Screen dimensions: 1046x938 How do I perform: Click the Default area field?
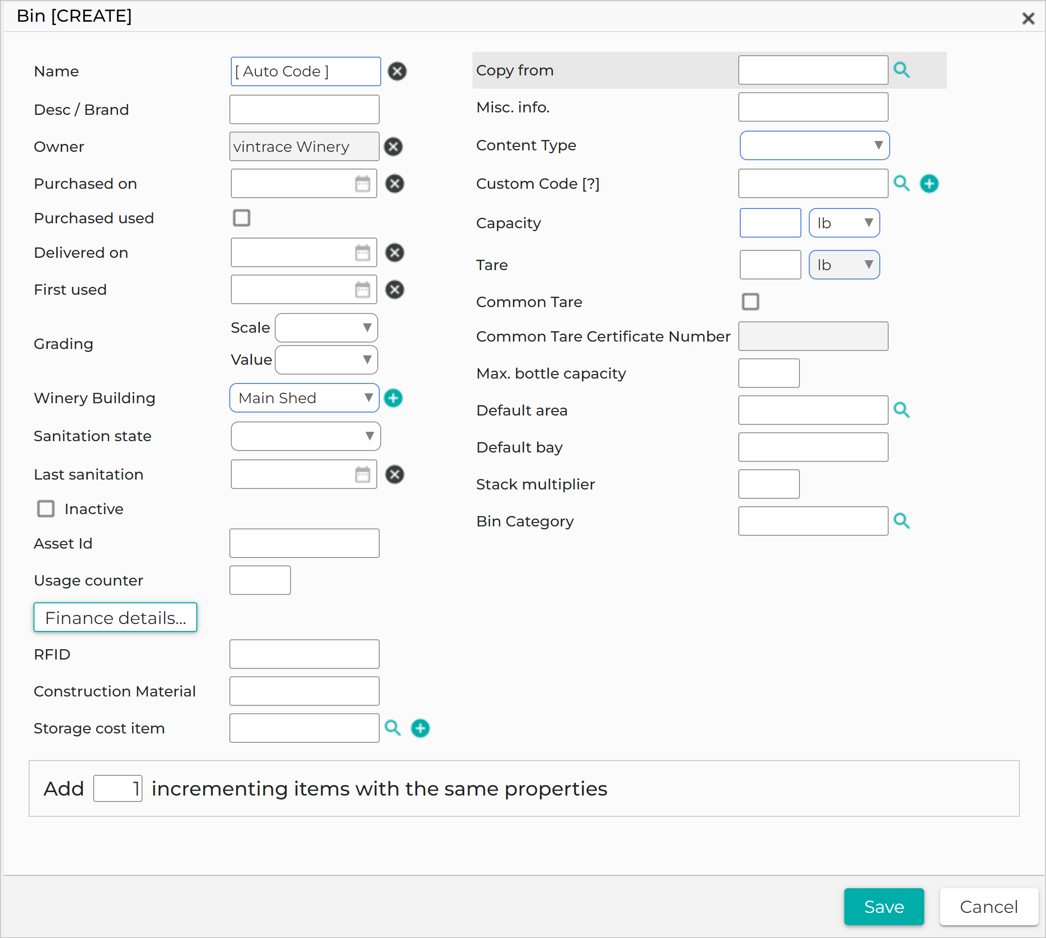click(813, 410)
